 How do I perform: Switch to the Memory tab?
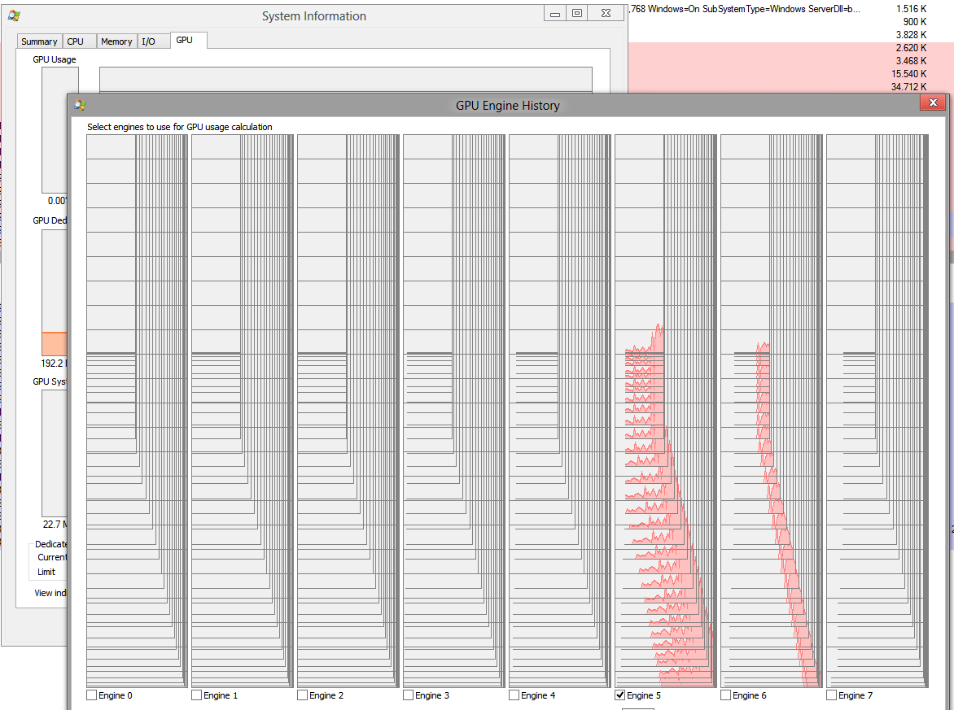click(116, 41)
